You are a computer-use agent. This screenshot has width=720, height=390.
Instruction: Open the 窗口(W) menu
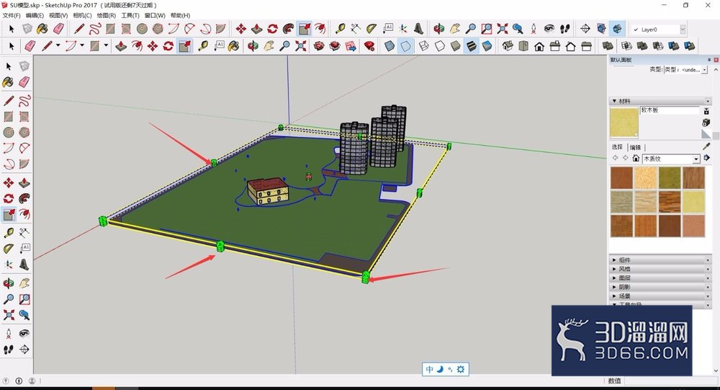click(x=155, y=15)
